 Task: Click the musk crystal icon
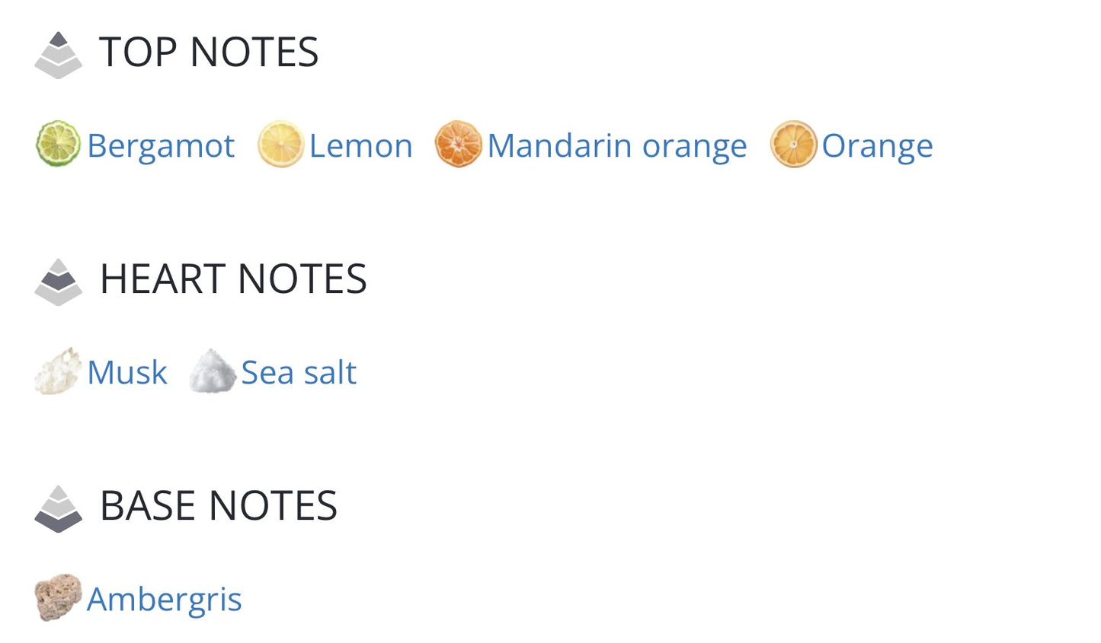tap(58, 371)
